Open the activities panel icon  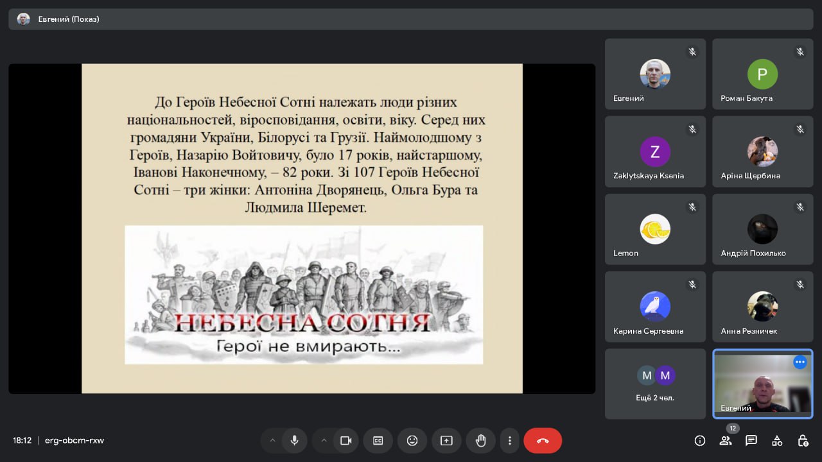[777, 441]
